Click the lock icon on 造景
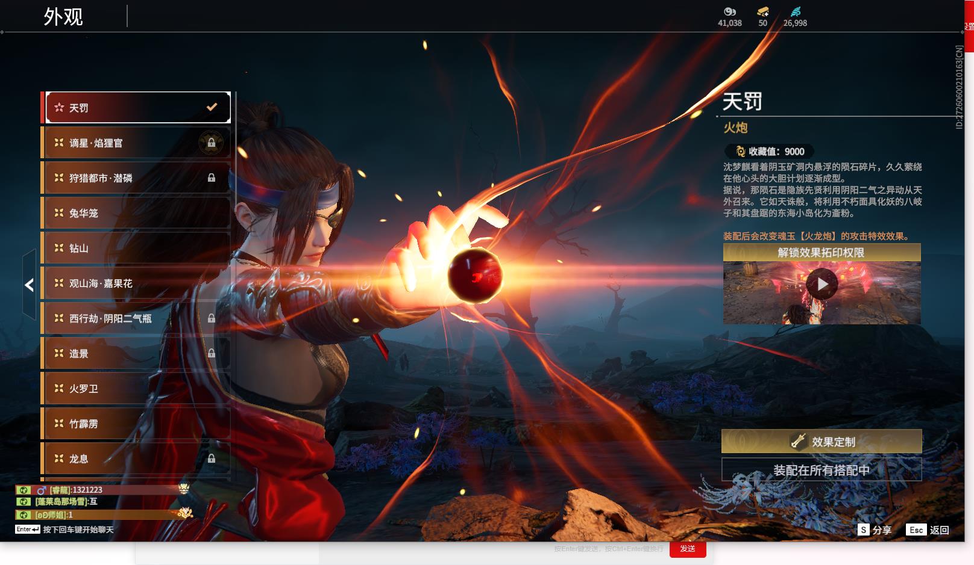The height and width of the screenshot is (565, 974). click(212, 353)
